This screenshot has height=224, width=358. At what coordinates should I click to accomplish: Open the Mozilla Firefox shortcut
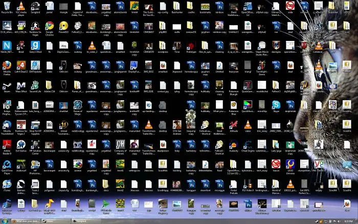pyautogui.click(x=7, y=65)
